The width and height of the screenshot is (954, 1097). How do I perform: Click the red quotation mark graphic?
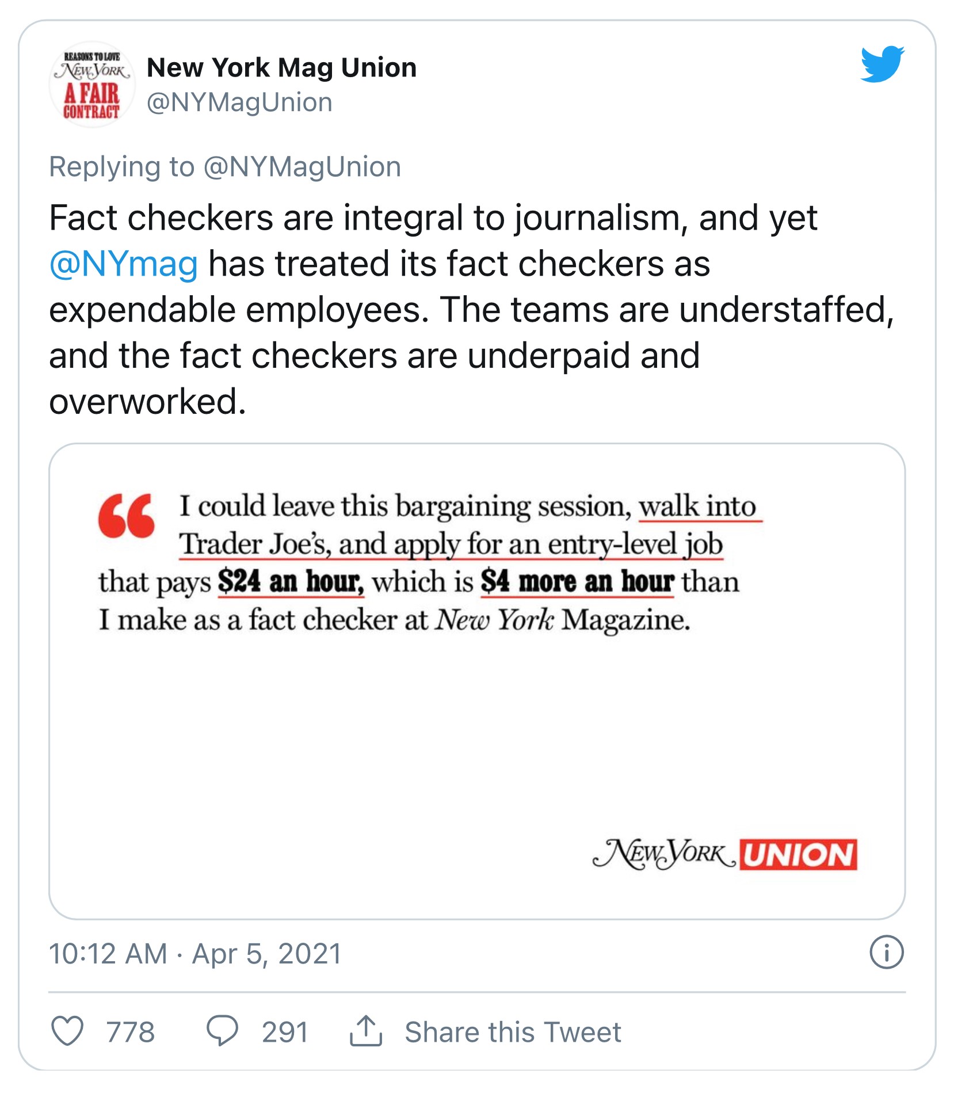127,516
